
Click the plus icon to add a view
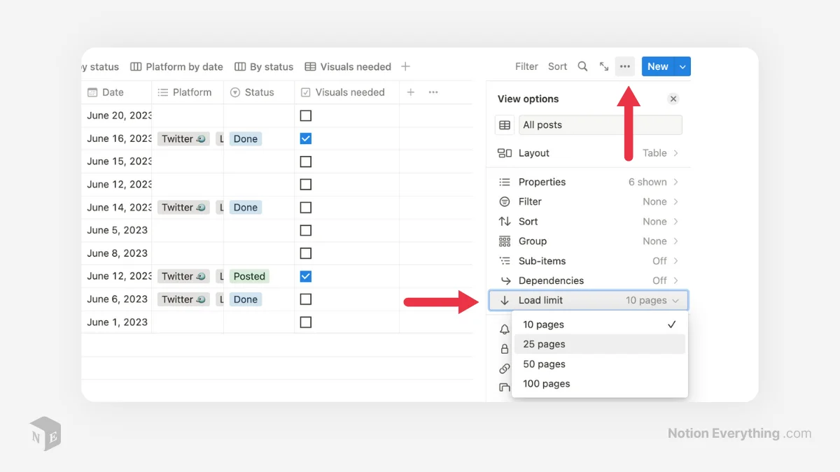tap(405, 66)
